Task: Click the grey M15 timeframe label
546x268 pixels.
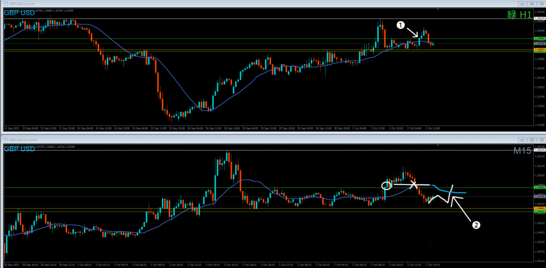Action: (523, 150)
